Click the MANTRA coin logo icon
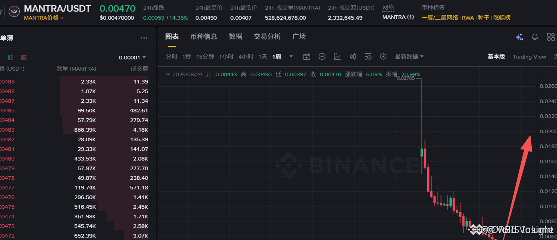557x240 pixels. pos(14,11)
